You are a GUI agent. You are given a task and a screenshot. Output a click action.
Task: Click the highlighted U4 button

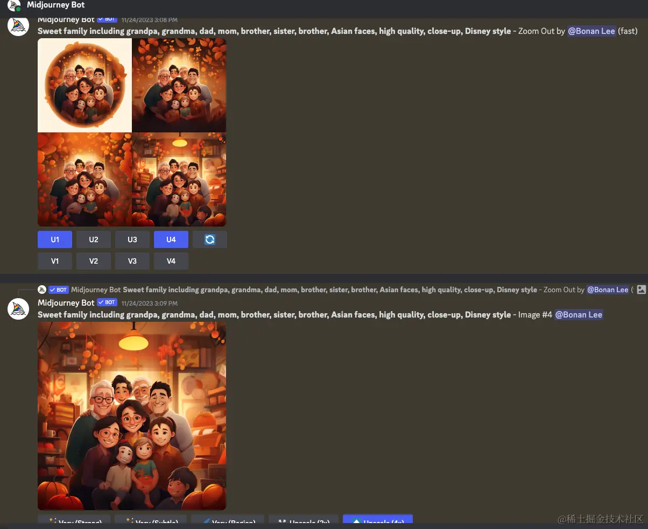coord(171,239)
